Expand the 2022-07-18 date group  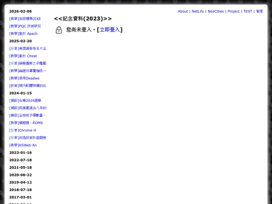click(21, 160)
